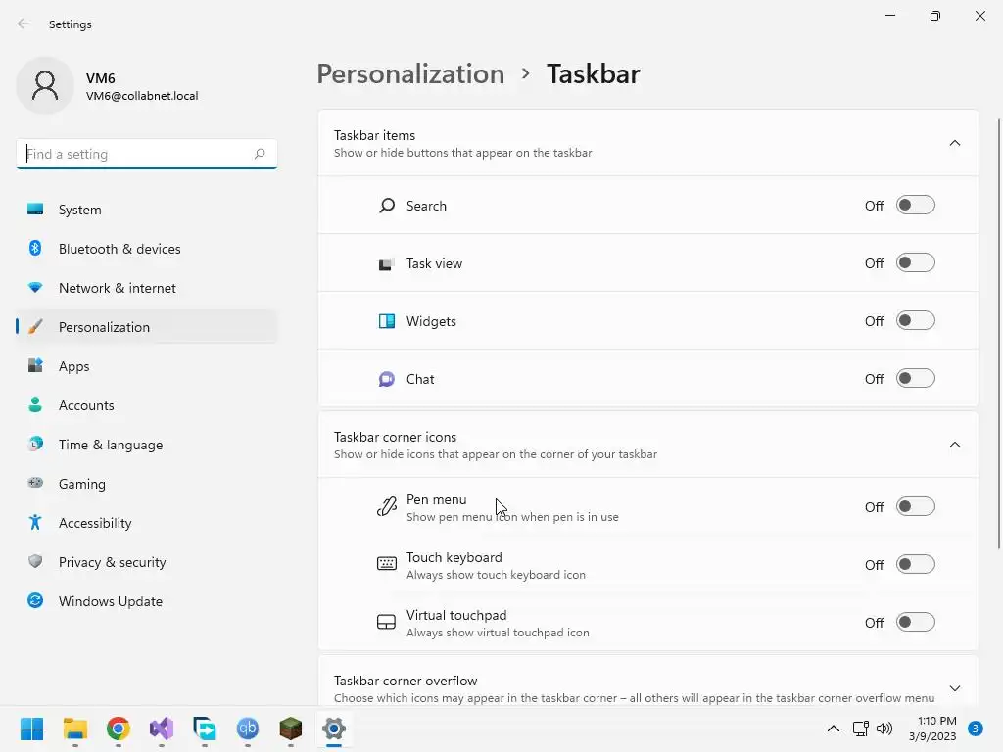The height and width of the screenshot is (752, 1003).
Task: Open File Explorer from the taskbar
Action: pos(74,728)
